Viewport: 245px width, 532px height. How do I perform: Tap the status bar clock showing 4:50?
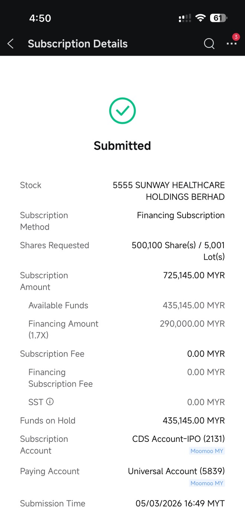(40, 18)
